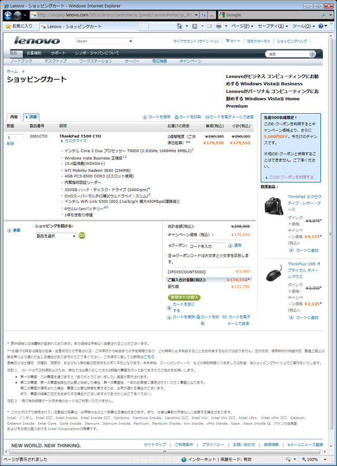Click the site search go arrow icon
The width and height of the screenshot is (337, 466).
click(312, 54)
